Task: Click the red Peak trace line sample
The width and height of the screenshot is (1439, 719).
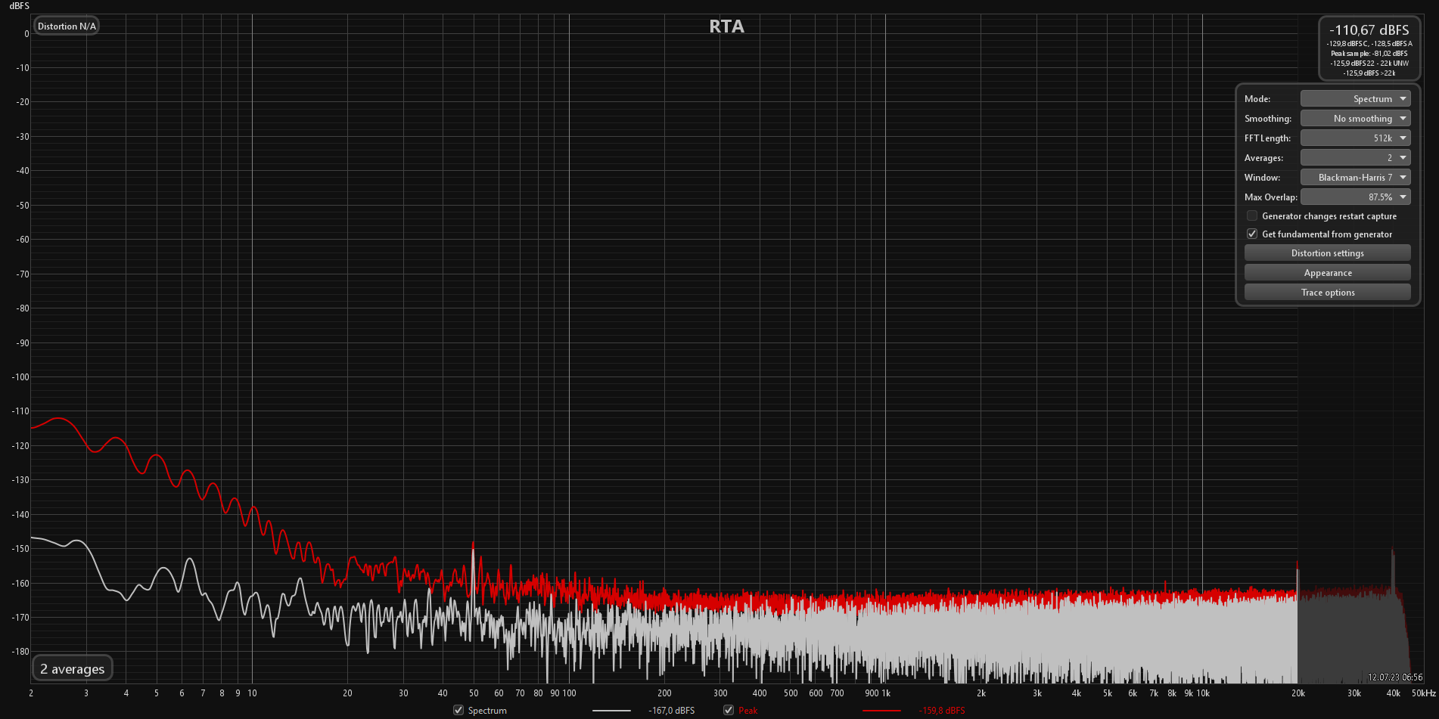Action: (881, 711)
